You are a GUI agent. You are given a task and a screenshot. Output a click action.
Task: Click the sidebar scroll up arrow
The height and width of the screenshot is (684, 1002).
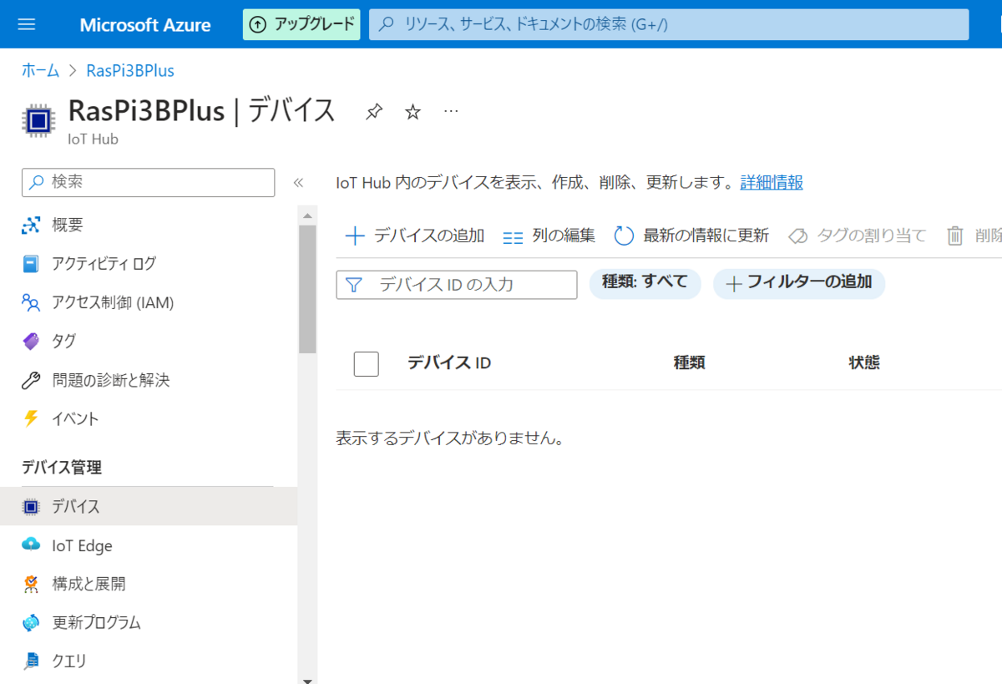(307, 215)
